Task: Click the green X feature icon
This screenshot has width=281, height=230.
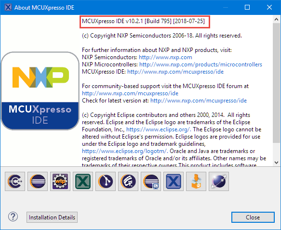Action: [83, 181]
